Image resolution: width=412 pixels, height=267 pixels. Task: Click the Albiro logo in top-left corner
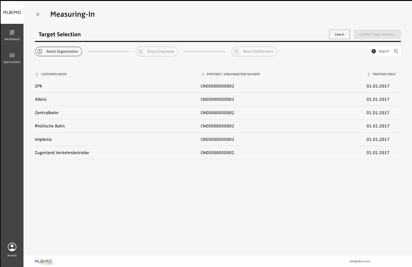point(12,13)
